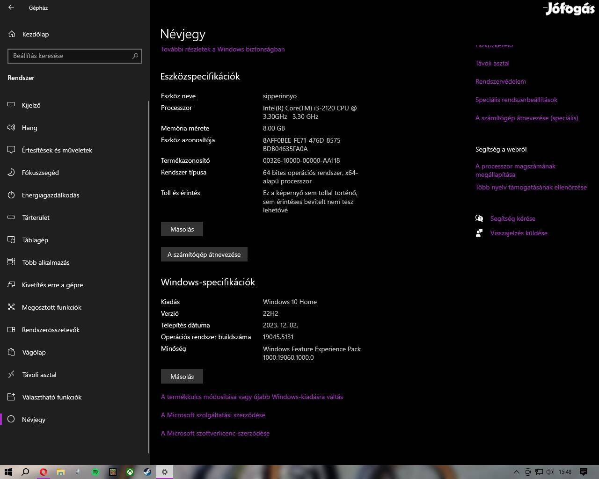599x479 pixels.
Task: Click the sidebar vertical scrollbar
Action: point(149,276)
